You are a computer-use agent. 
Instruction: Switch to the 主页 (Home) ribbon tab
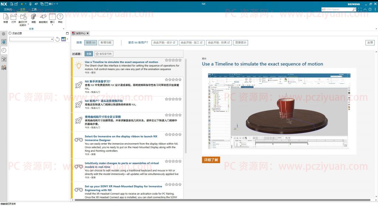(23, 9)
